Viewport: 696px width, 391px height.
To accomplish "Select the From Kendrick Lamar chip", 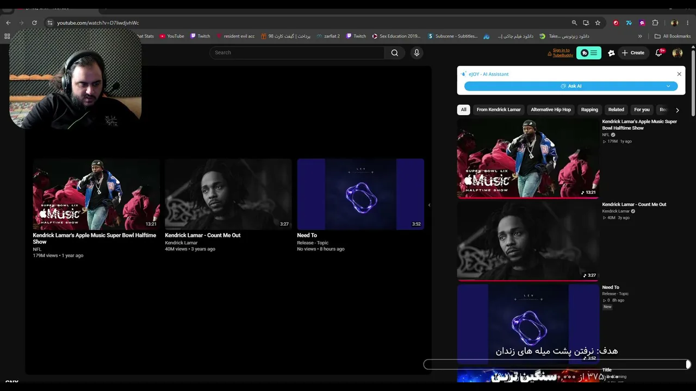I will pos(499,110).
